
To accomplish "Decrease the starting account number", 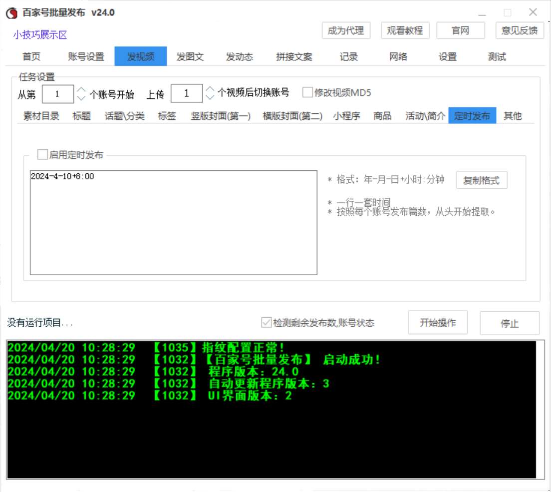I will [81, 98].
